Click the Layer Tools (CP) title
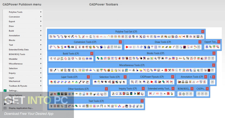Viewport: 225px width, 118px height. (69, 77)
